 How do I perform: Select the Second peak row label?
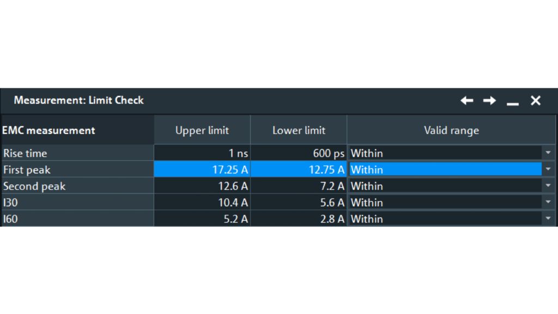pos(34,186)
